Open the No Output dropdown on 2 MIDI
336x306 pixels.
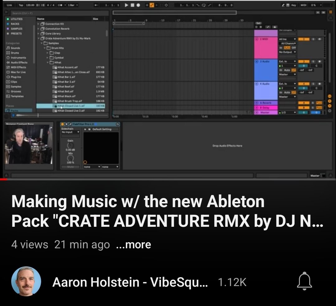click(x=287, y=52)
